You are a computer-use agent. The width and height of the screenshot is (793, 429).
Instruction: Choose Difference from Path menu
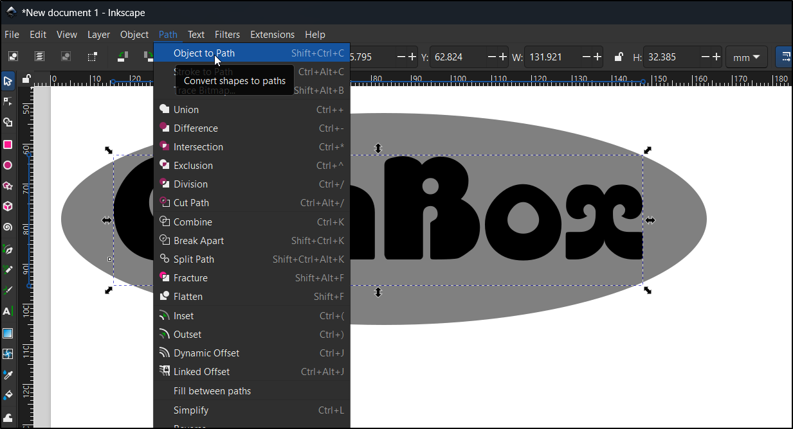point(251,128)
